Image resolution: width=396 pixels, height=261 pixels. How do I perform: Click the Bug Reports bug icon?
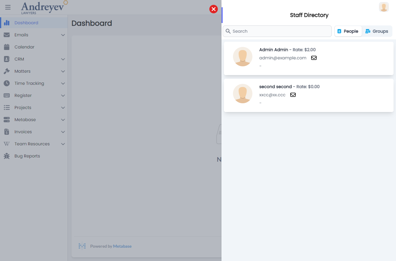click(x=7, y=156)
